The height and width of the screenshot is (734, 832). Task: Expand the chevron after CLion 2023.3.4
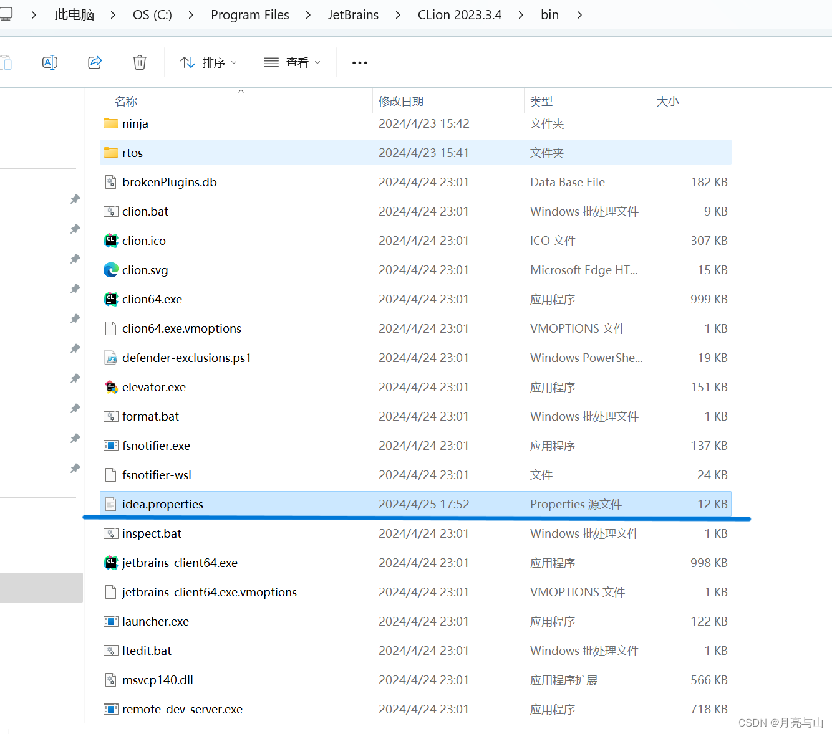(521, 15)
